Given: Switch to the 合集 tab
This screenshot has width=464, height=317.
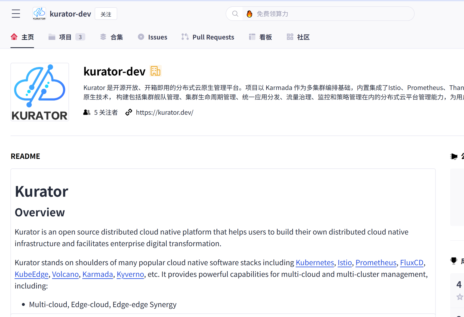Looking at the screenshot, I should pyautogui.click(x=111, y=37).
